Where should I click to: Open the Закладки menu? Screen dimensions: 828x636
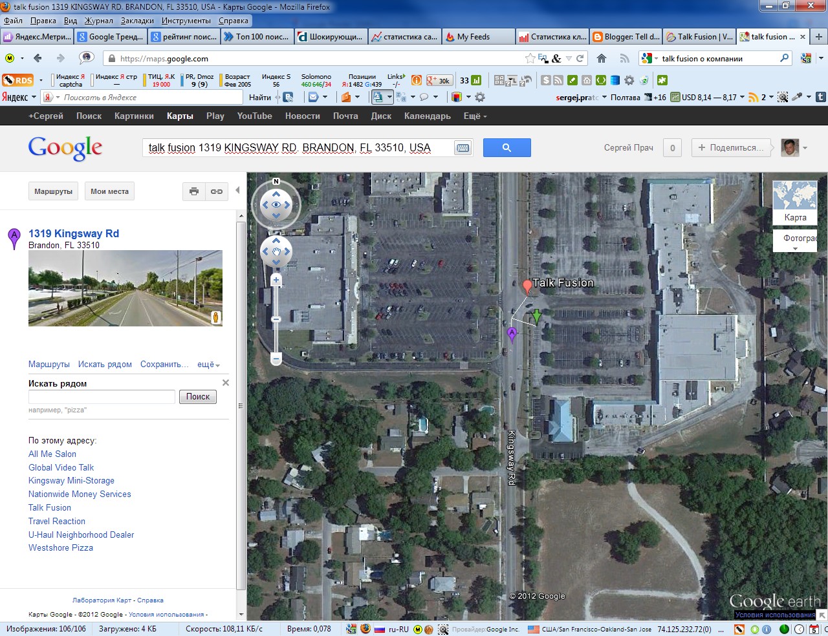137,21
